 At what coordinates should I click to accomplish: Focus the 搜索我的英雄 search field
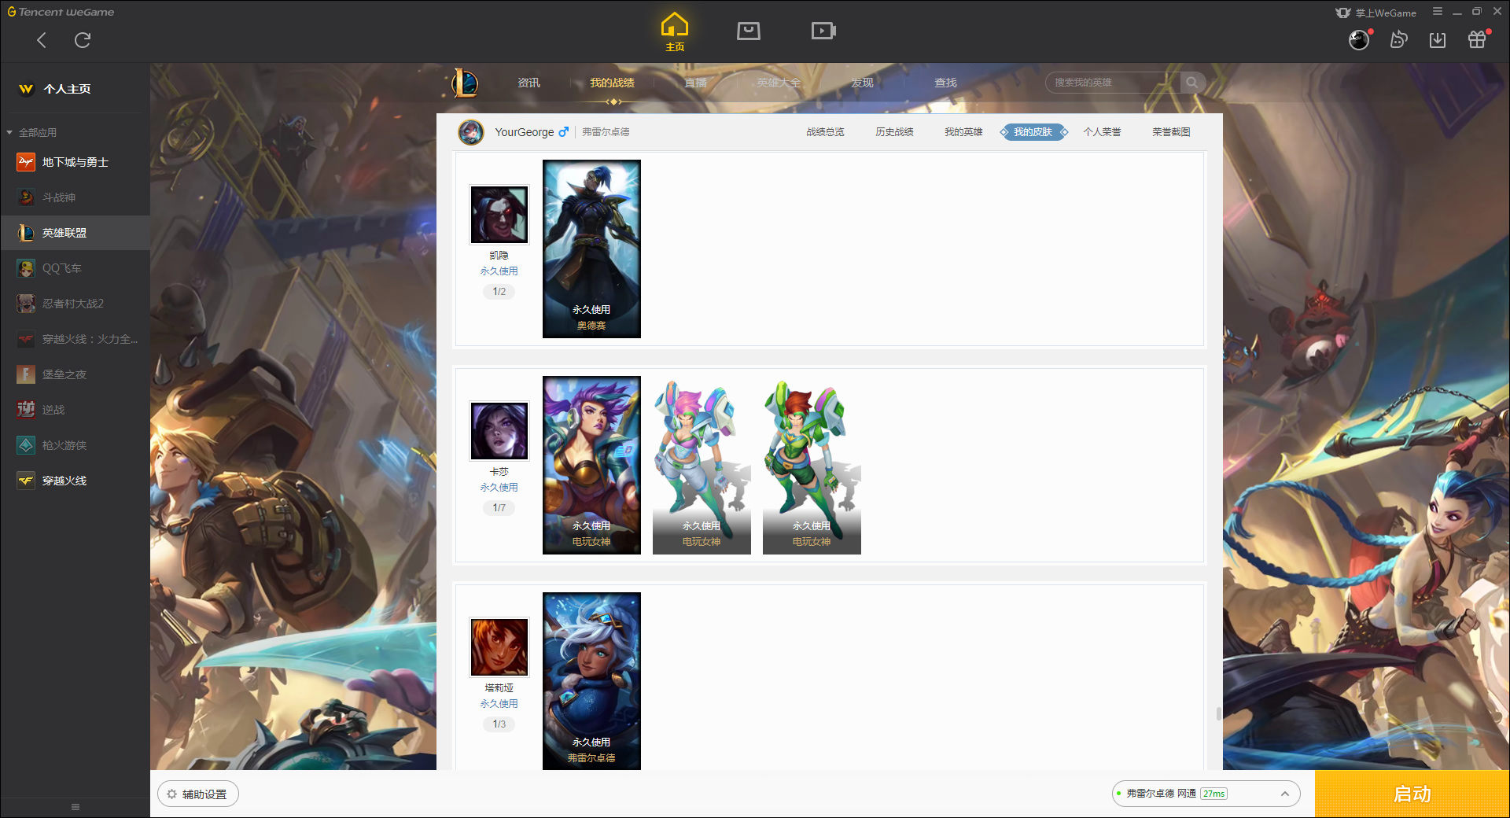click(x=1112, y=83)
